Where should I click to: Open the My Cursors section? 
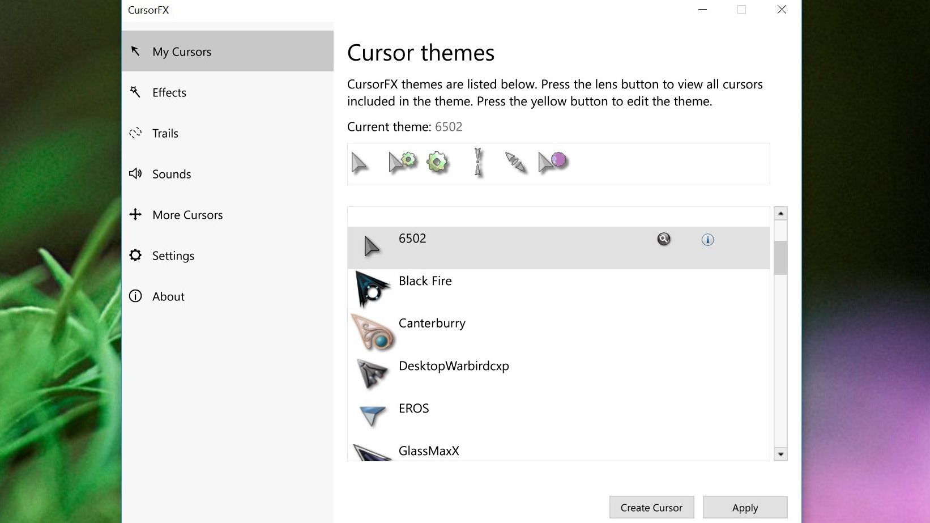point(227,51)
